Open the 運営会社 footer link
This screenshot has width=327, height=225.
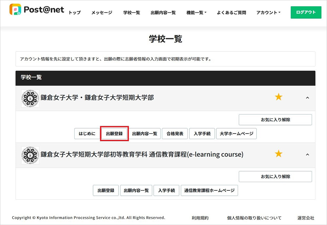pos(306,218)
